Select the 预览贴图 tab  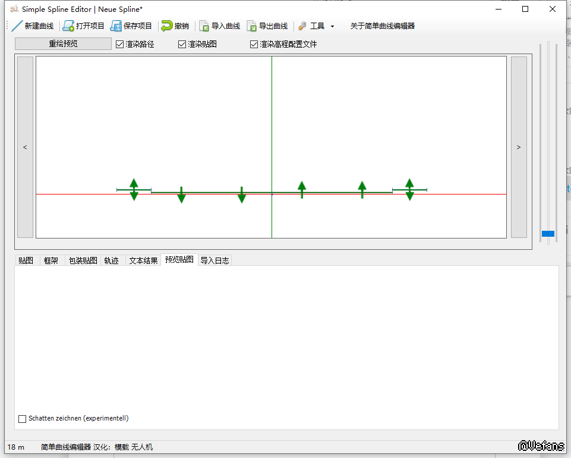[179, 259]
